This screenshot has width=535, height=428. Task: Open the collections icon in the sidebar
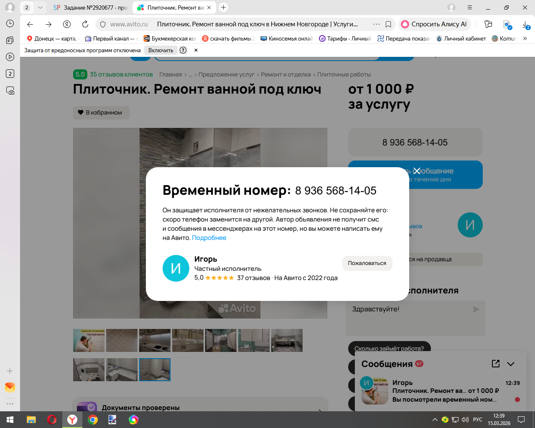point(10,40)
